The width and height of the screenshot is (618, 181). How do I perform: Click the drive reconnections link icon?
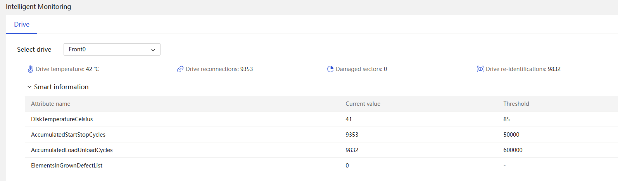(180, 69)
